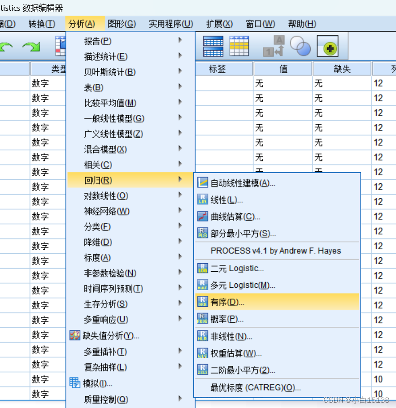Click the 自动线性建模 chart icon
The image size is (396, 408).
[203, 182]
